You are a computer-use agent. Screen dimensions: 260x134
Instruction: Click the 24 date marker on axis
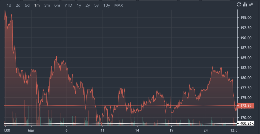coord(206,130)
